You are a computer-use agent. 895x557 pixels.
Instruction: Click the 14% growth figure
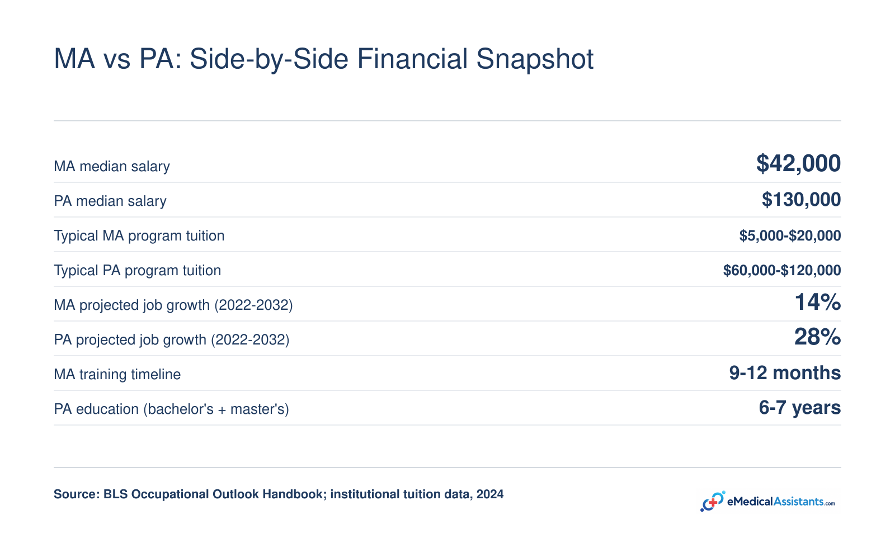[818, 302]
